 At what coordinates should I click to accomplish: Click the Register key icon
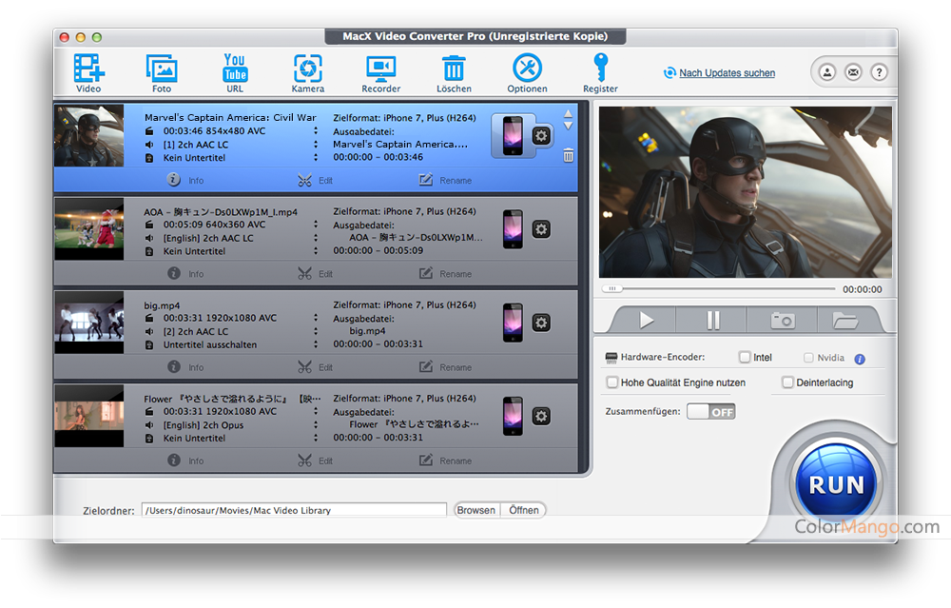coord(600,73)
